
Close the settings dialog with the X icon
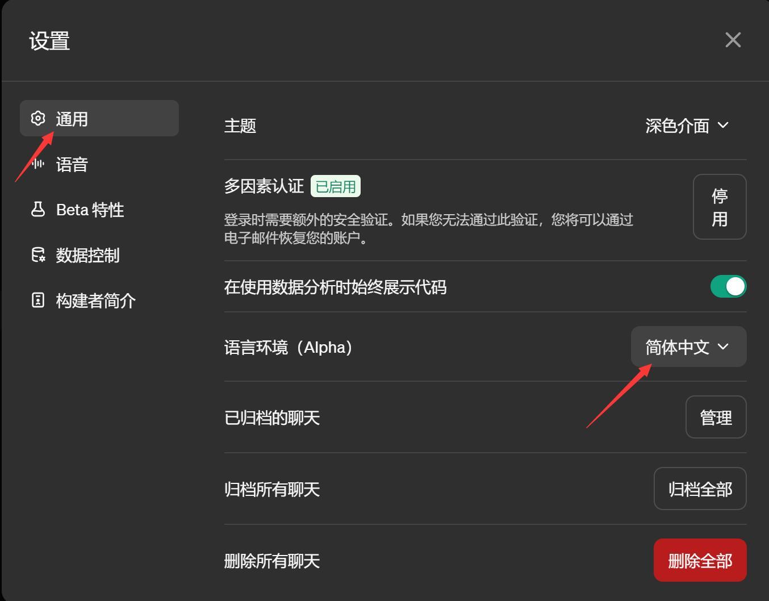pyautogui.click(x=733, y=40)
